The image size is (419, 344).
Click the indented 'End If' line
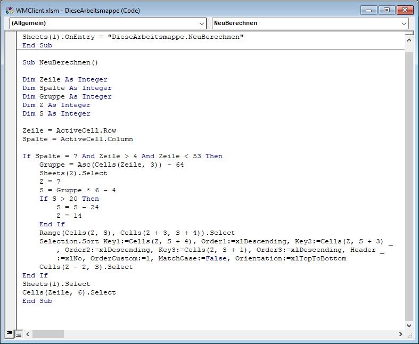(x=52, y=225)
